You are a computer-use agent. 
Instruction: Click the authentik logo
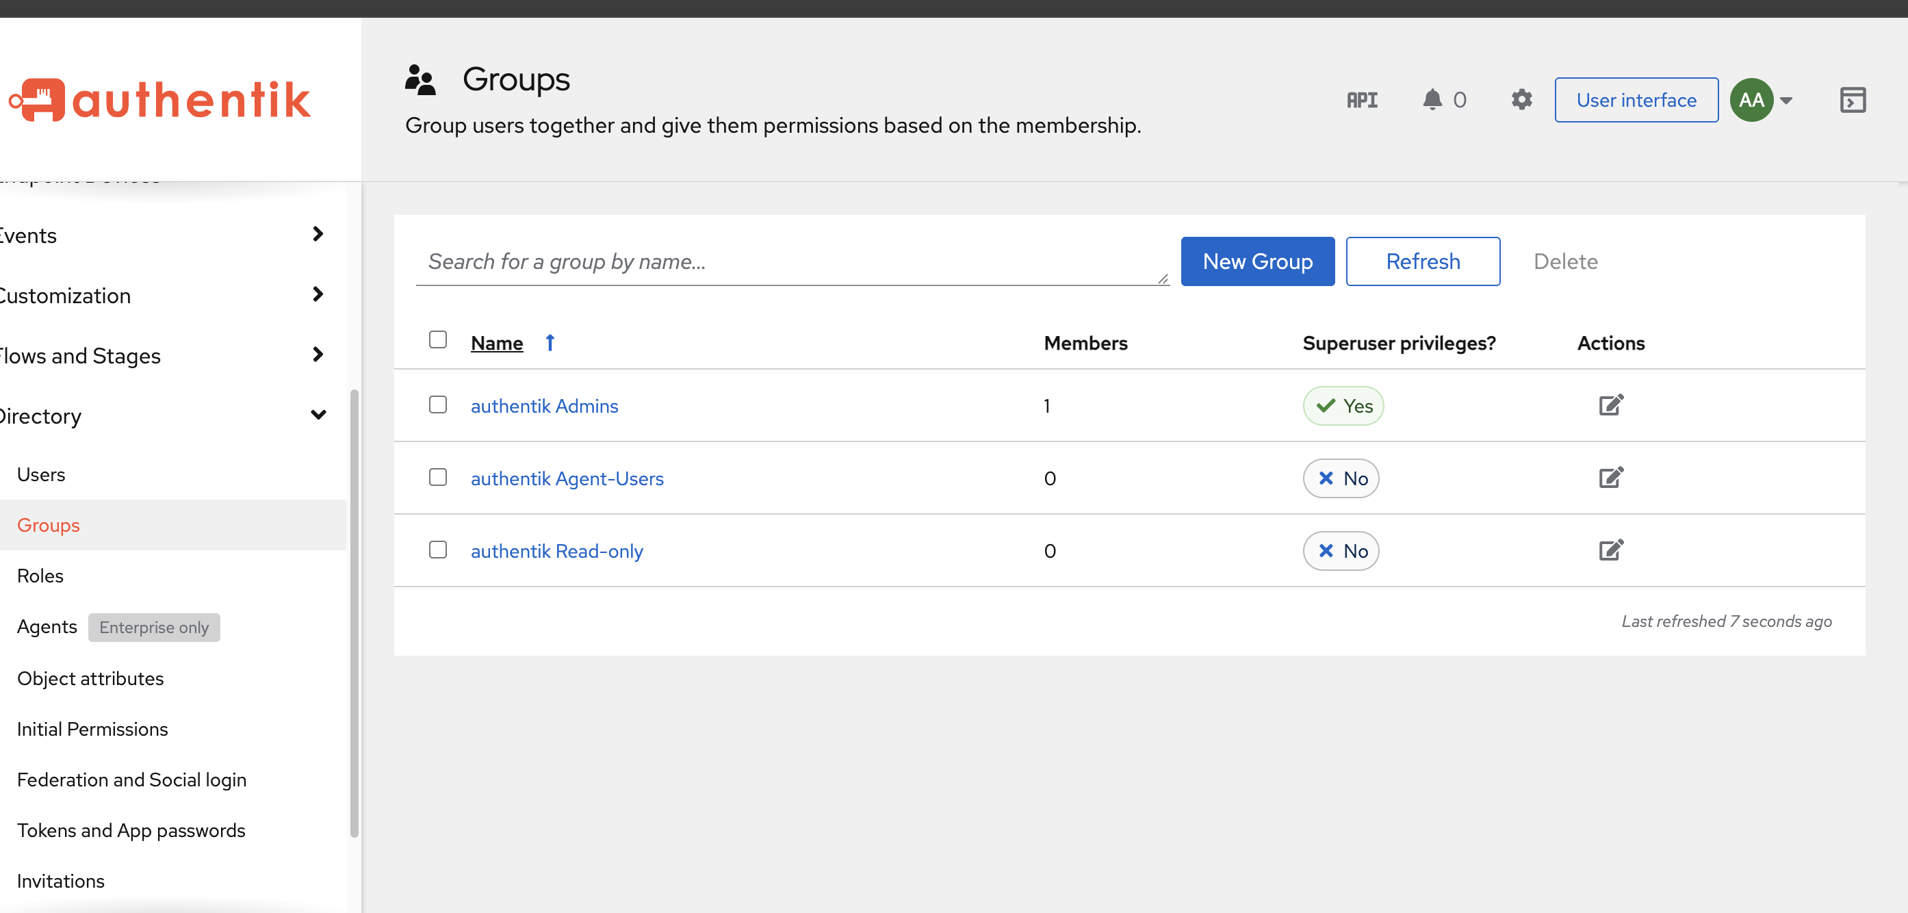tap(161, 100)
